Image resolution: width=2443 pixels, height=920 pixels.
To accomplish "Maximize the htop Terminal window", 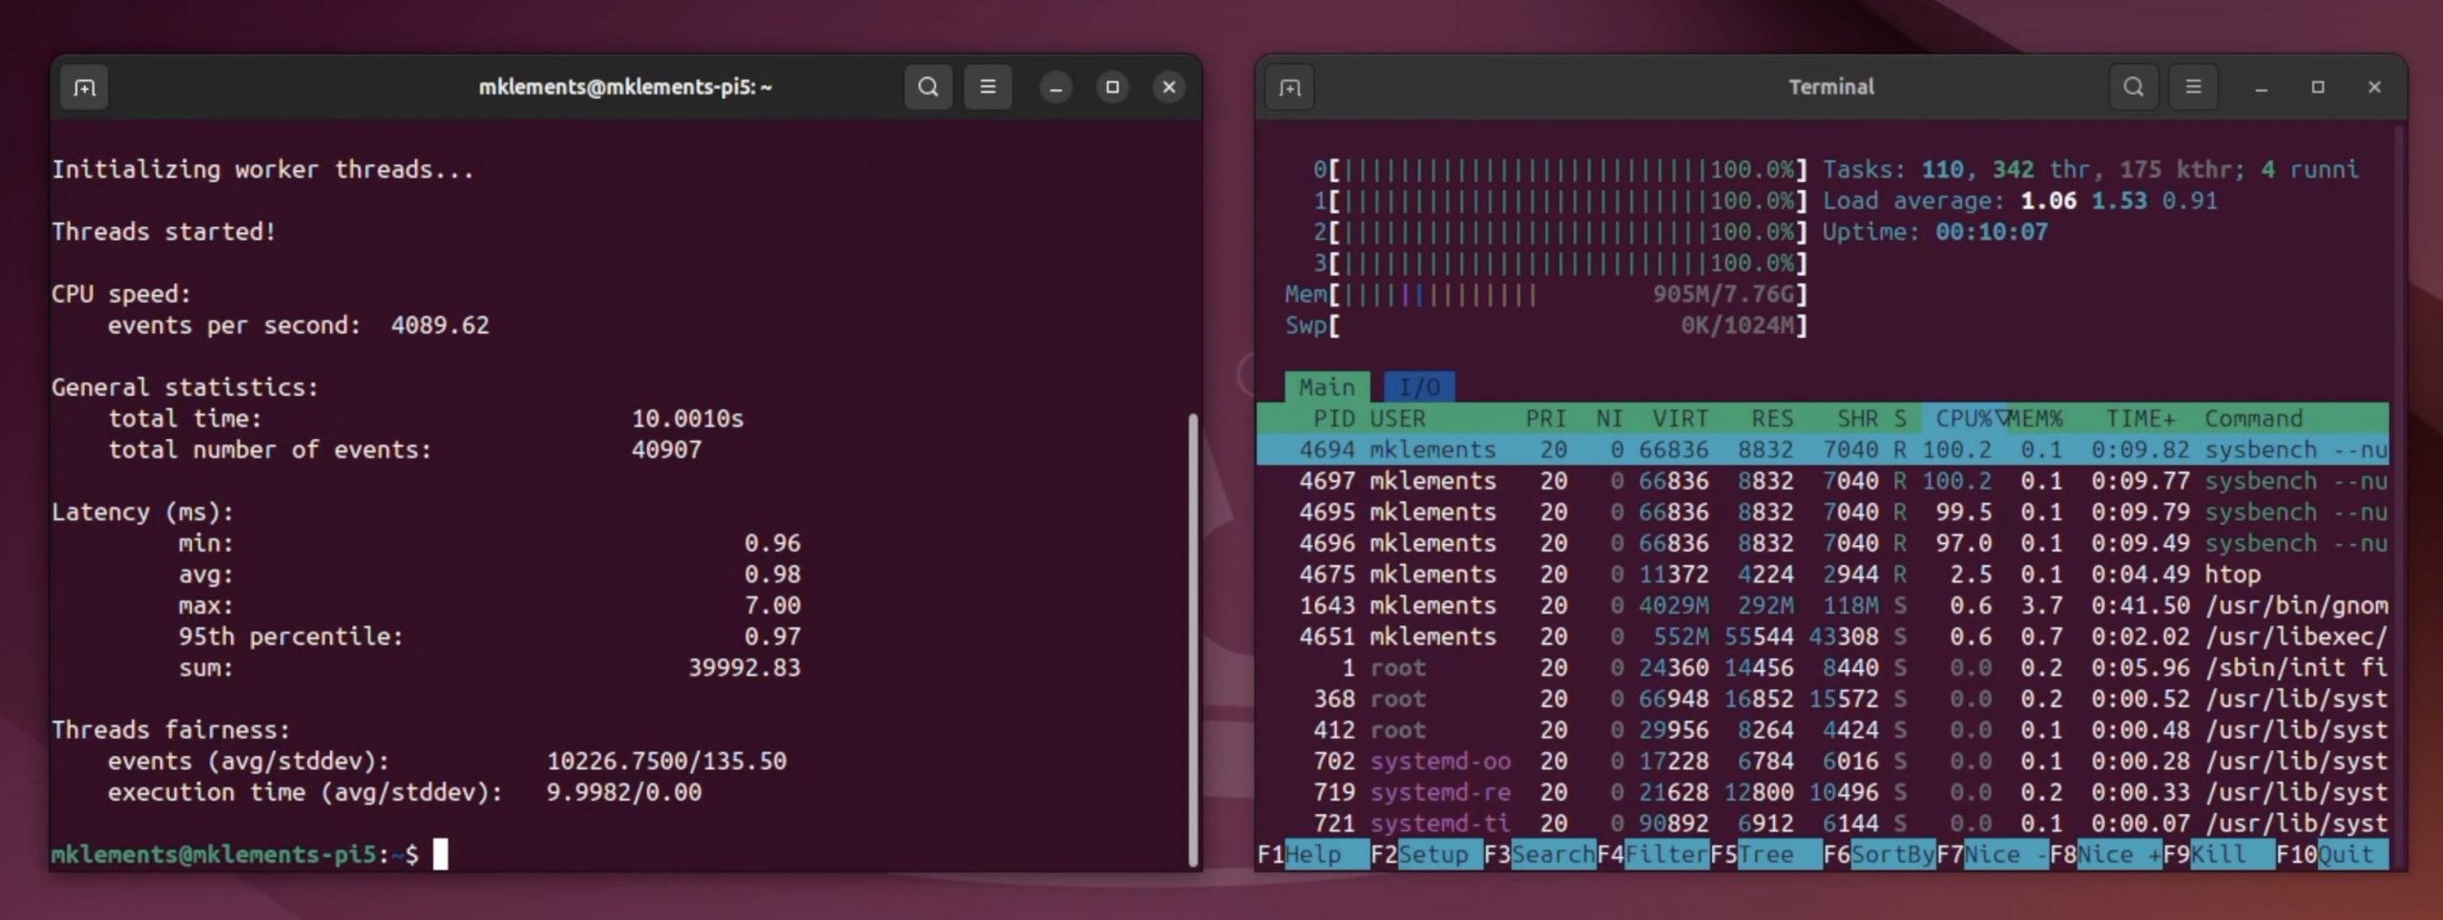I will [x=2318, y=88].
